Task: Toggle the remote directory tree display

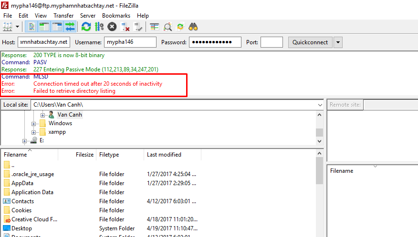Action: coord(57,27)
